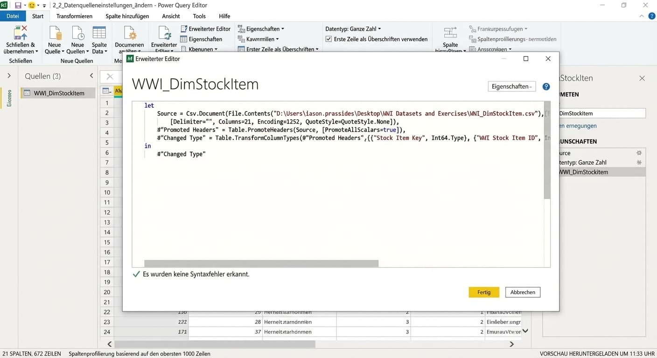Click the large Erweiterter refresh icon
This screenshot has width=657, height=358.
tap(164, 33)
